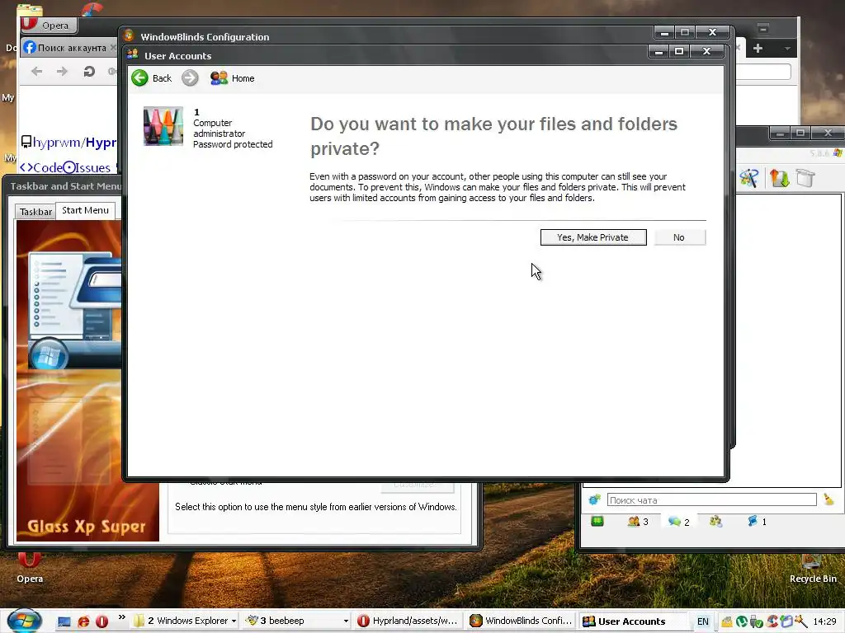Viewport: 845px width, 633px height.
Task: Open the beebeep green monitor tab
Action: coord(597,521)
